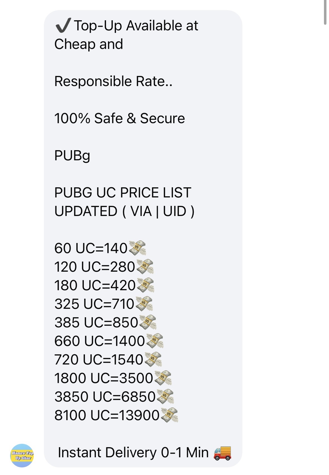
Task: Open the Hamro Top Up Ghar profile avatar
Action: coord(22,455)
